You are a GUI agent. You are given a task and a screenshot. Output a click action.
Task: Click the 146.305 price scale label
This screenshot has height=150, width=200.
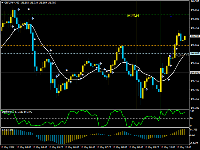195,108
